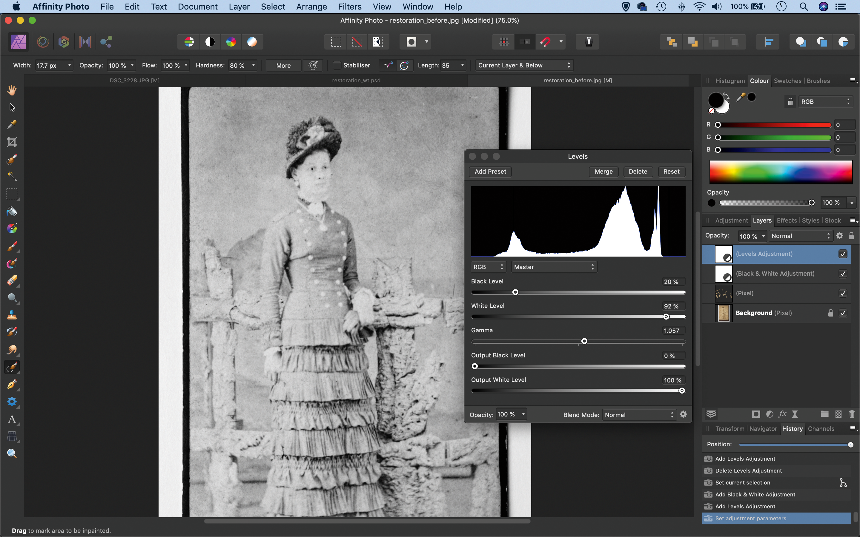The height and width of the screenshot is (537, 860).
Task: Choose the Artistic Text tool
Action: coord(12,419)
